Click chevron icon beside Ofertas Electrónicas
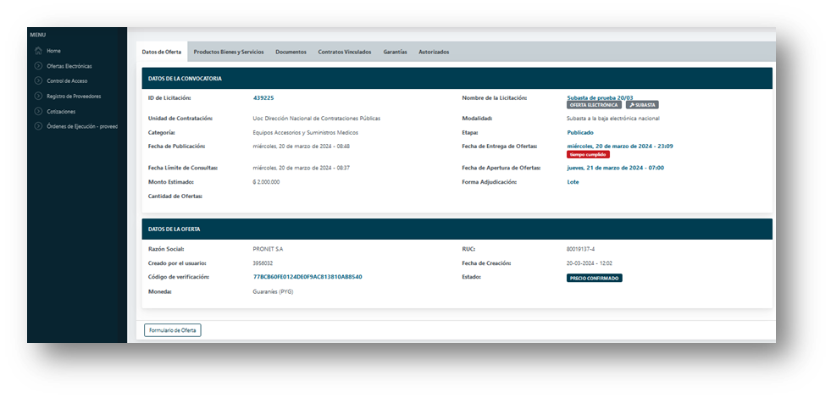The image size is (831, 398). coord(37,66)
